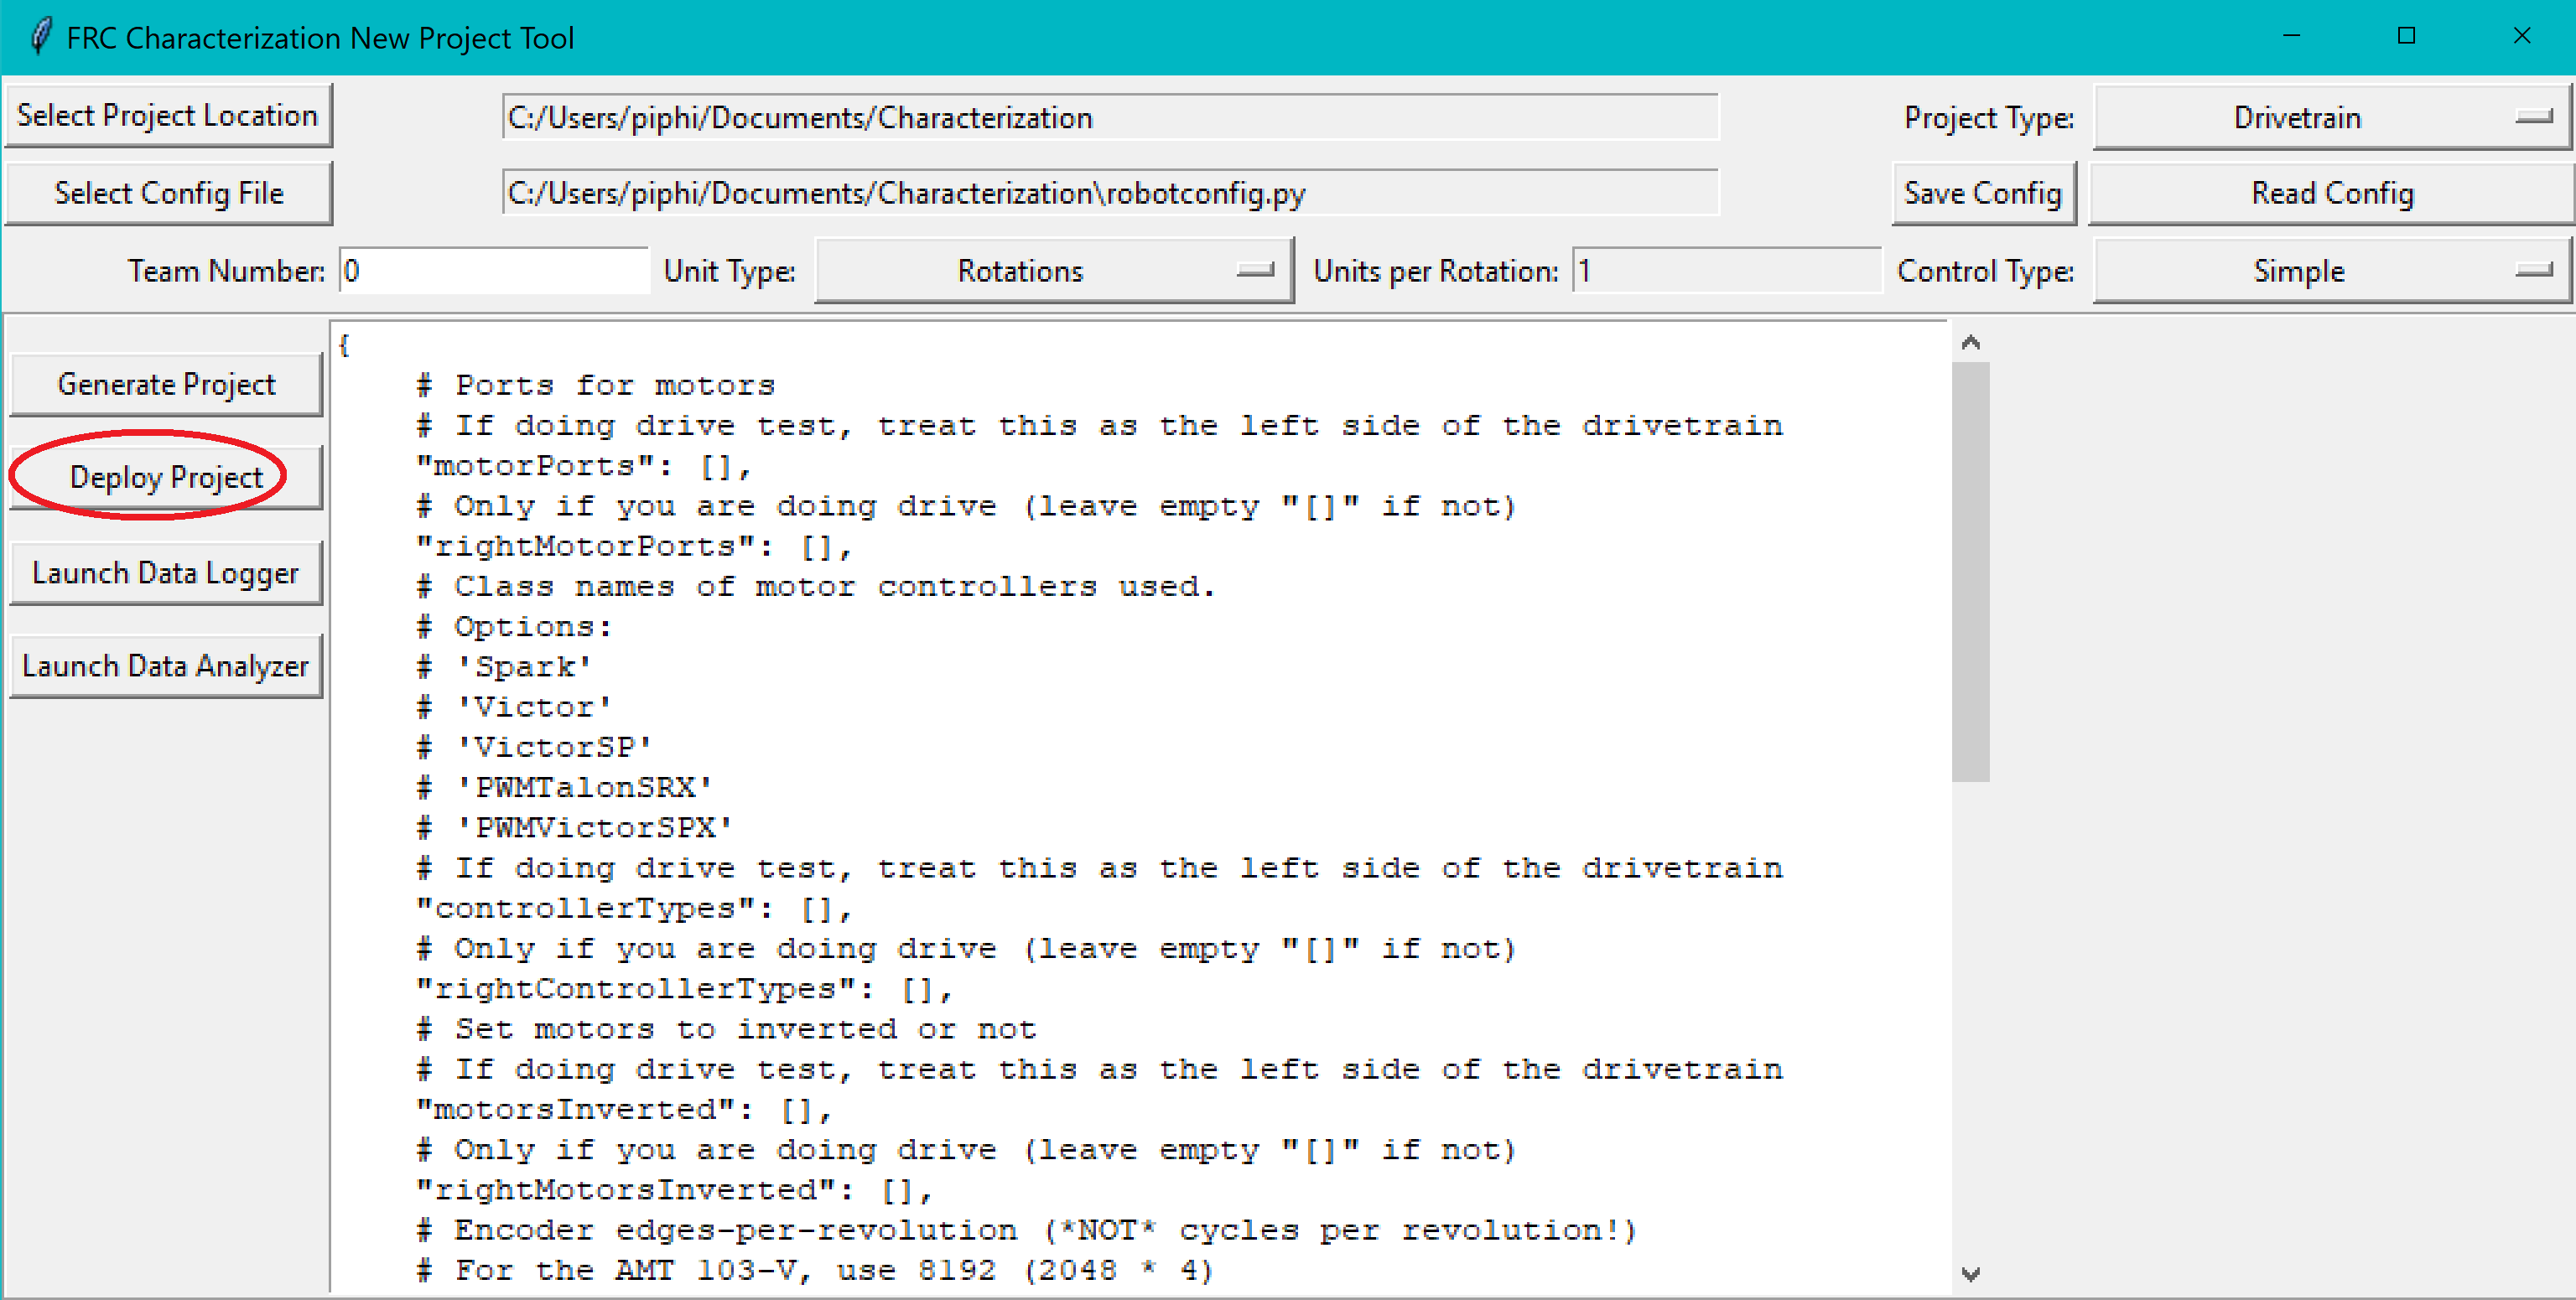The image size is (2576, 1300).
Task: Click the 'Encoder edges-per-revolution' comment line
Action: coord(1027,1231)
